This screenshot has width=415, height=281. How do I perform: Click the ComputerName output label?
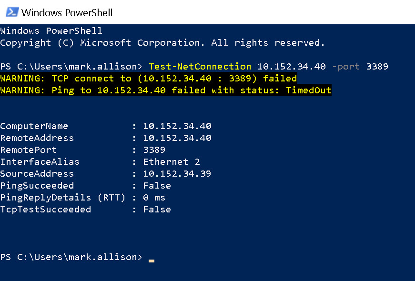pyautogui.click(x=34, y=126)
